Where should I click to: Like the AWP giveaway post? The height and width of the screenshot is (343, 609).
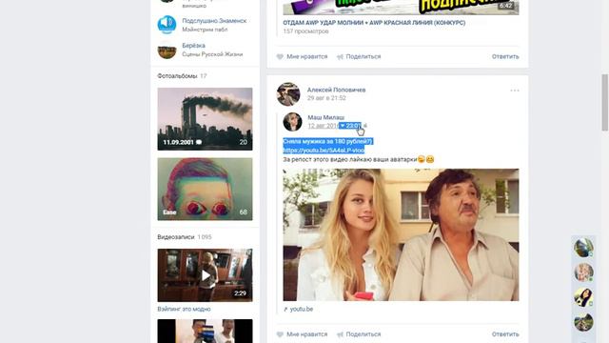303,56
